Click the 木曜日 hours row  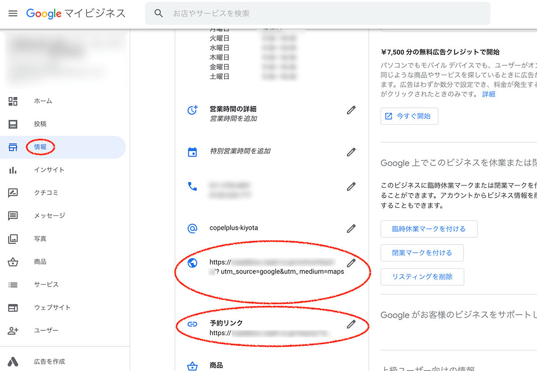(253, 58)
